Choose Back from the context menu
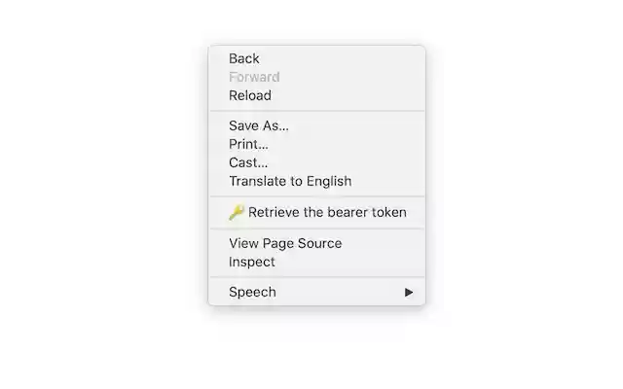Screen dimensions: 623x389 244,58
